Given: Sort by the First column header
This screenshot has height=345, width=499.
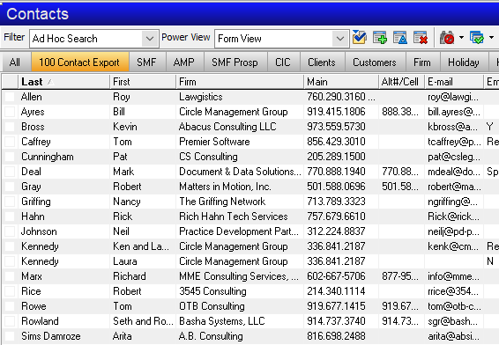Looking at the screenshot, I should click(x=143, y=82).
